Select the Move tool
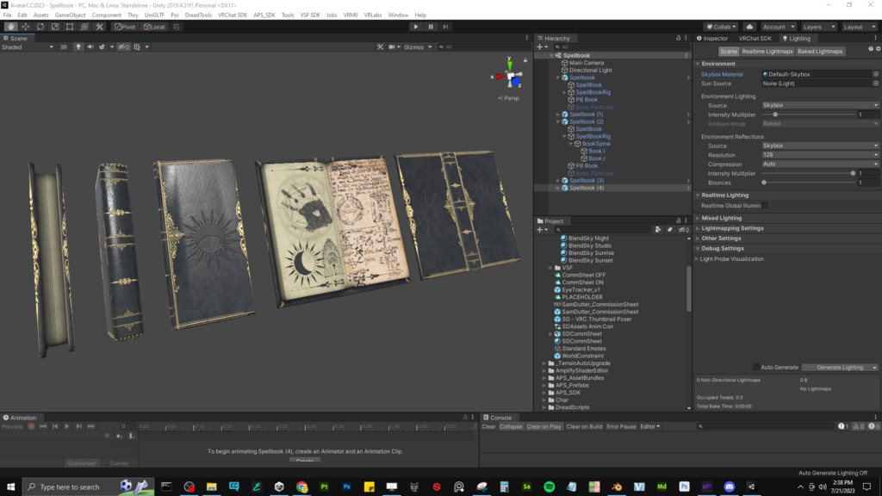The image size is (882, 496). point(26,27)
